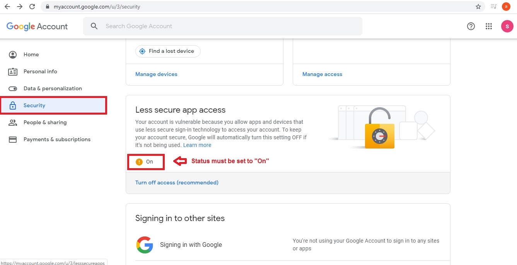Open Home in the sidebar
The image size is (517, 265).
pyautogui.click(x=31, y=54)
